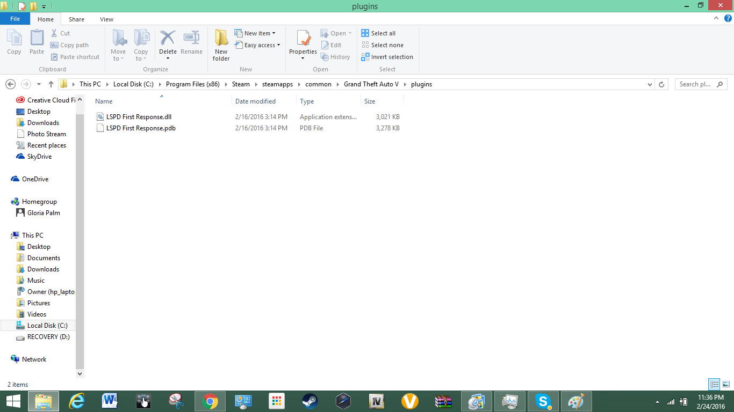Click the Invert selection option
Image resolution: width=734 pixels, height=412 pixels.
point(387,57)
